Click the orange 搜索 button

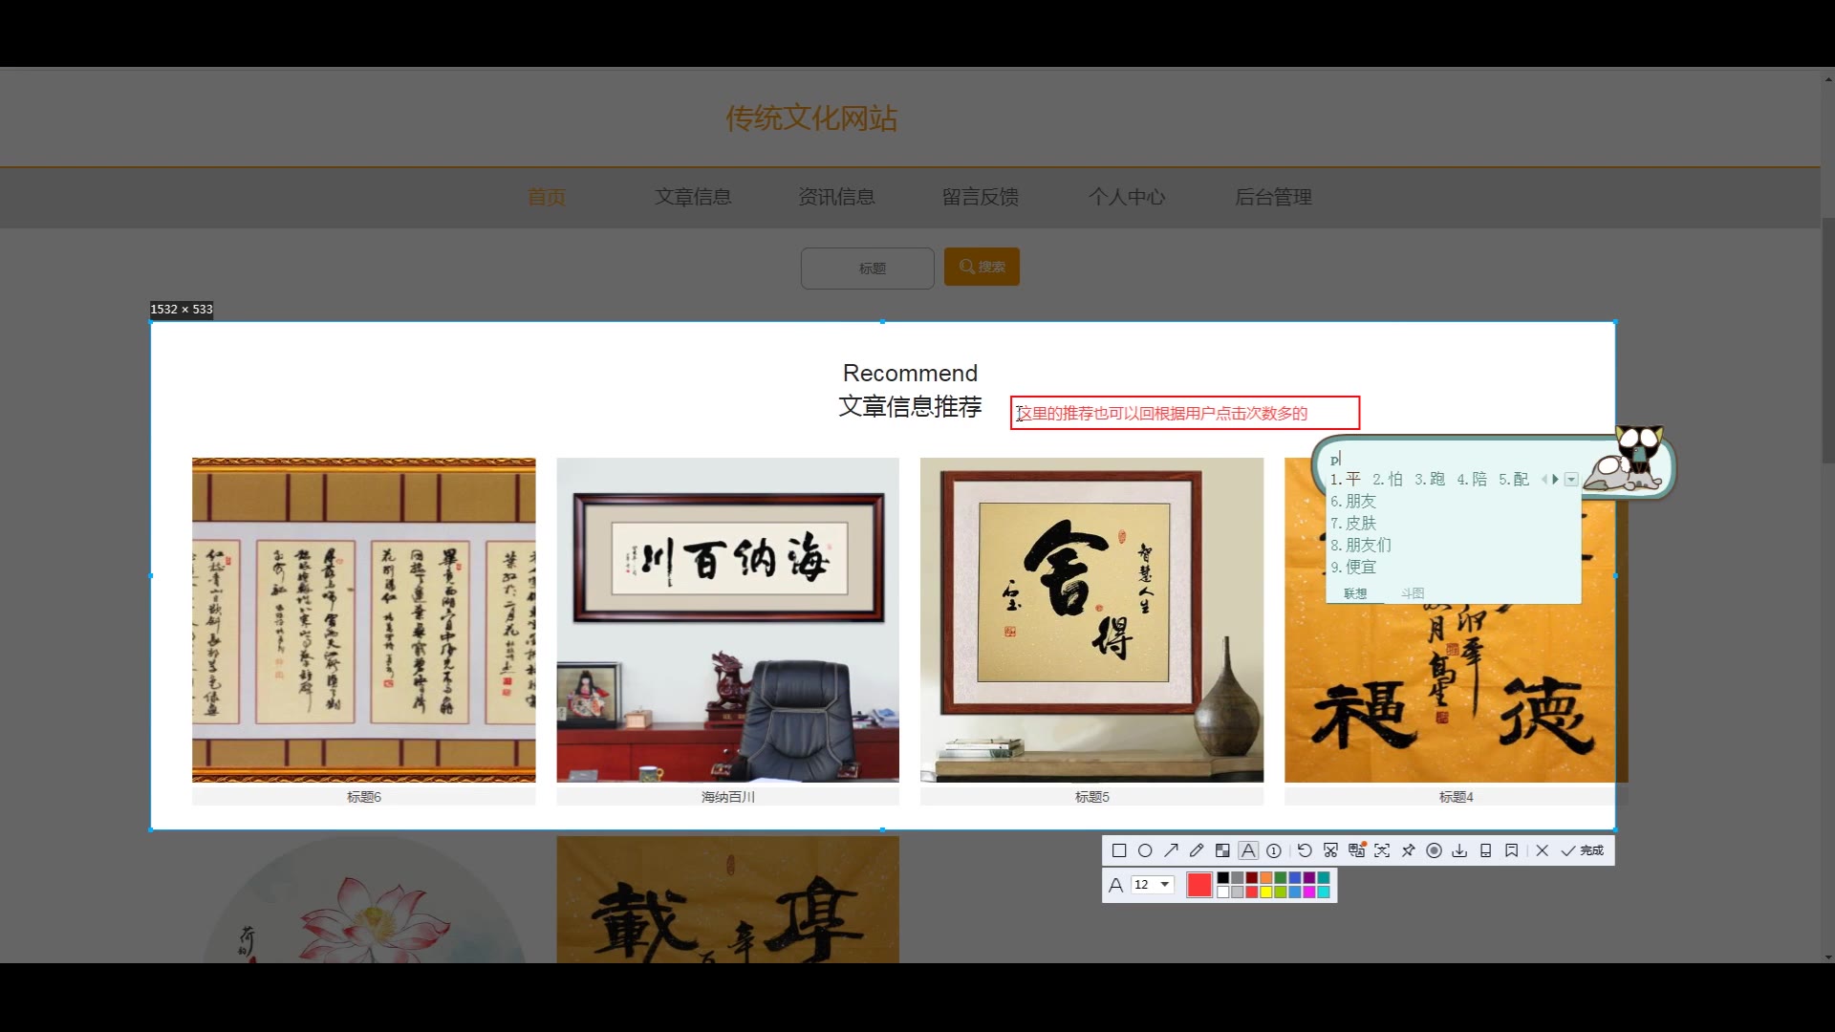point(982,267)
